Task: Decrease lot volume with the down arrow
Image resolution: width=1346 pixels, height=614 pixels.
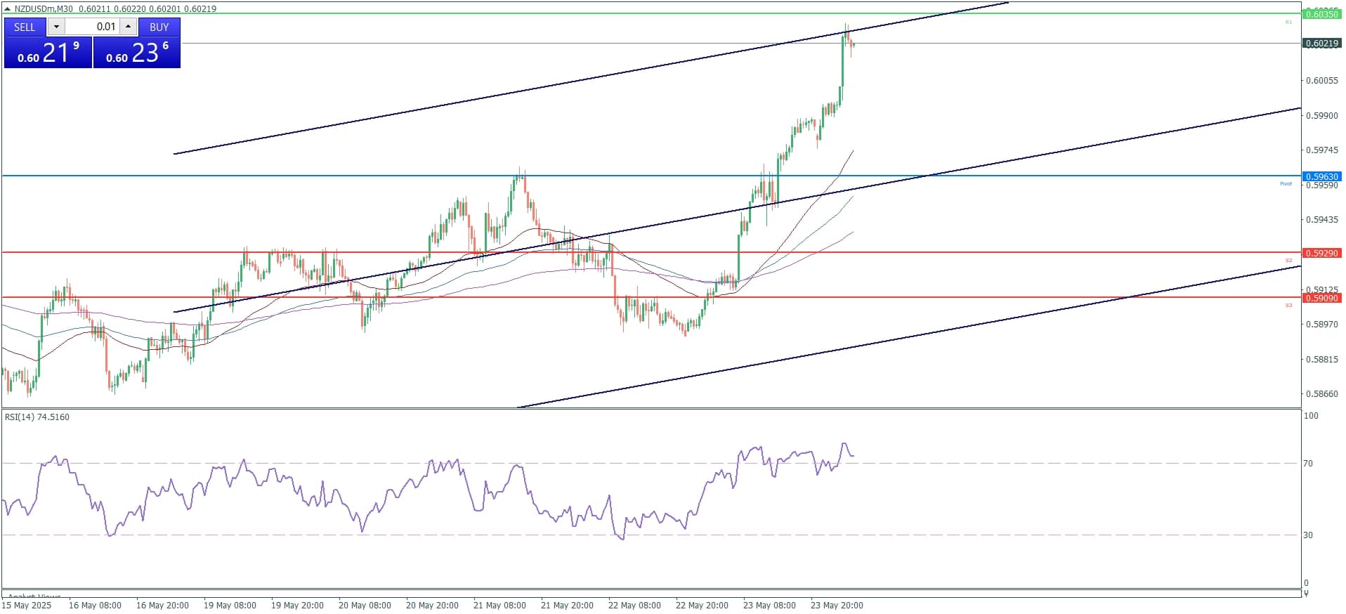Action: point(56,27)
